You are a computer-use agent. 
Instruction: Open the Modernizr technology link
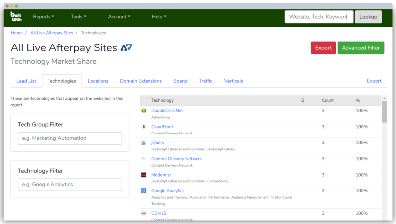(161, 175)
